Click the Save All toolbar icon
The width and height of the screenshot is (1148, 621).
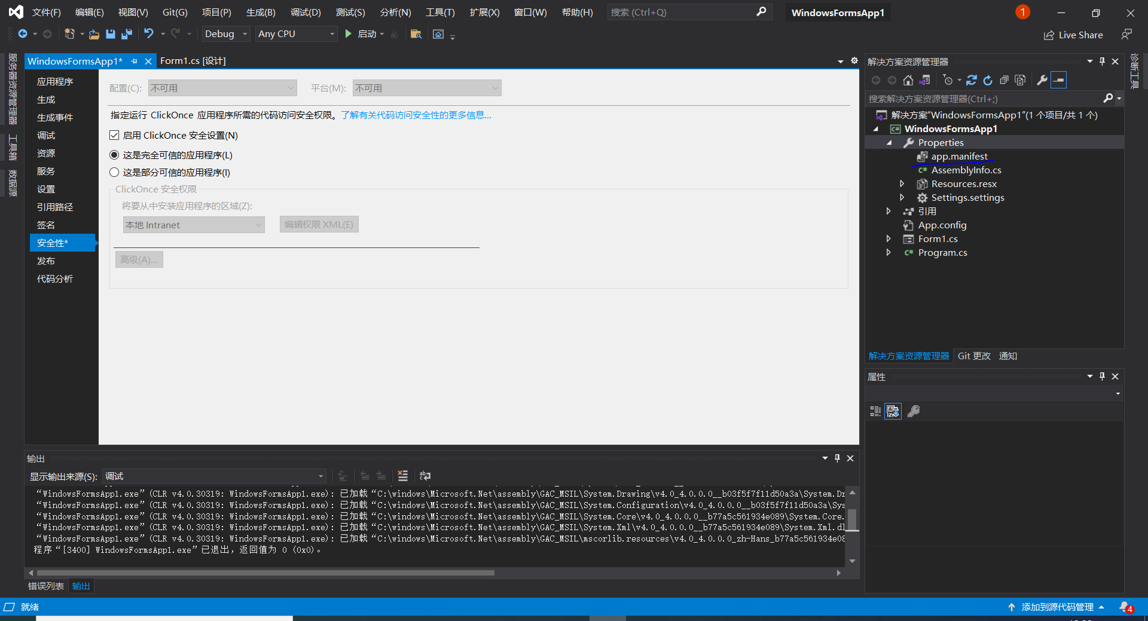(x=126, y=34)
